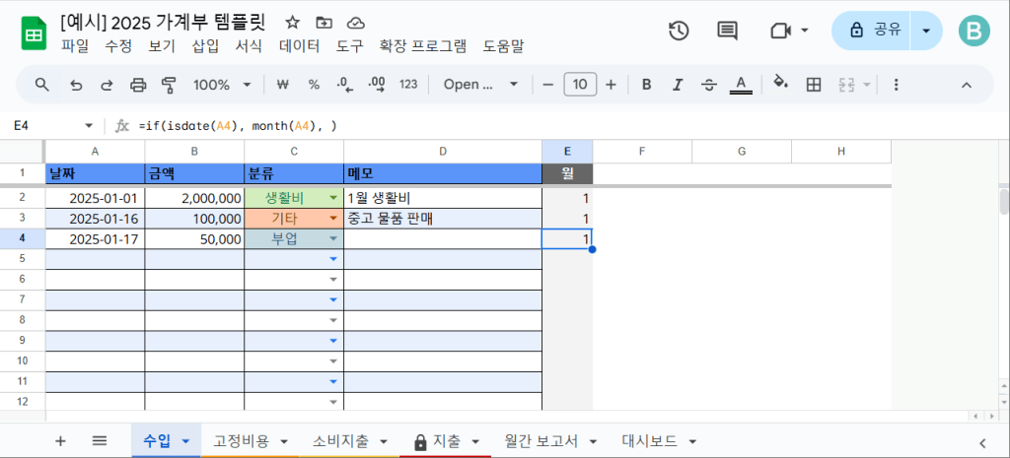Star this spreadsheet document
The height and width of the screenshot is (458, 1010).
(292, 22)
